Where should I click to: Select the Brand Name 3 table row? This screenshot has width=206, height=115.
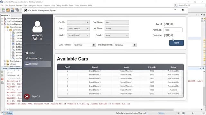coord(120,75)
